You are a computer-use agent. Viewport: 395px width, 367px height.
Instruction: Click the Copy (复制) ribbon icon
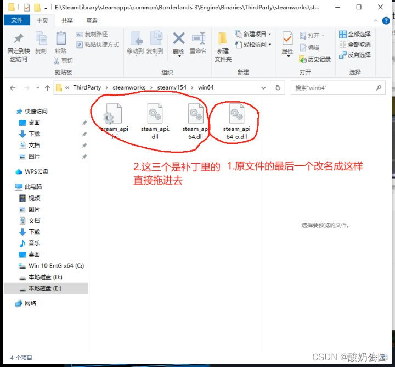41,38
